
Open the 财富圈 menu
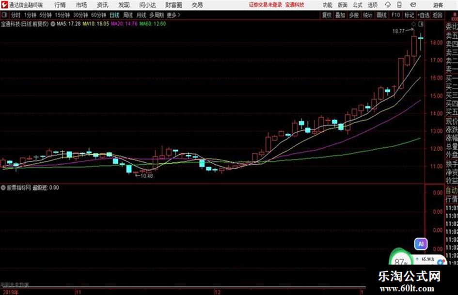coord(174,5)
